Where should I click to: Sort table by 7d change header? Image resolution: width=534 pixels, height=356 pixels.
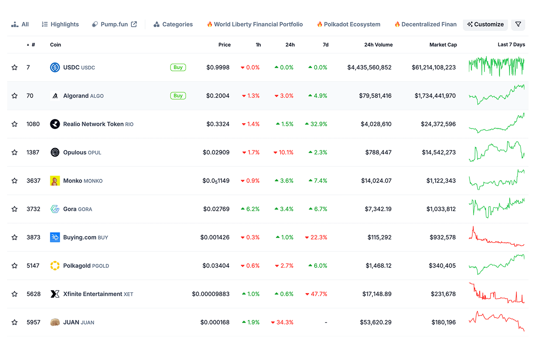(x=326, y=44)
